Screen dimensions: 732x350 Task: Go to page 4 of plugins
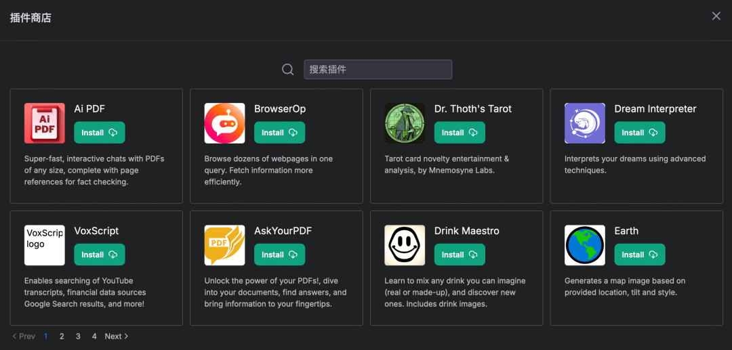point(94,336)
